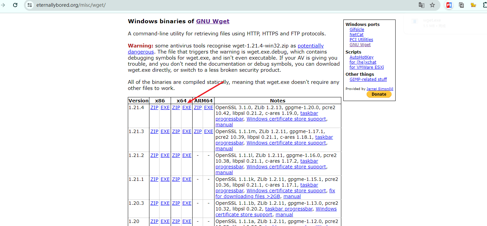Open GIMP-related stuff link
Viewport: 487px width, 226px height.
[x=368, y=79]
